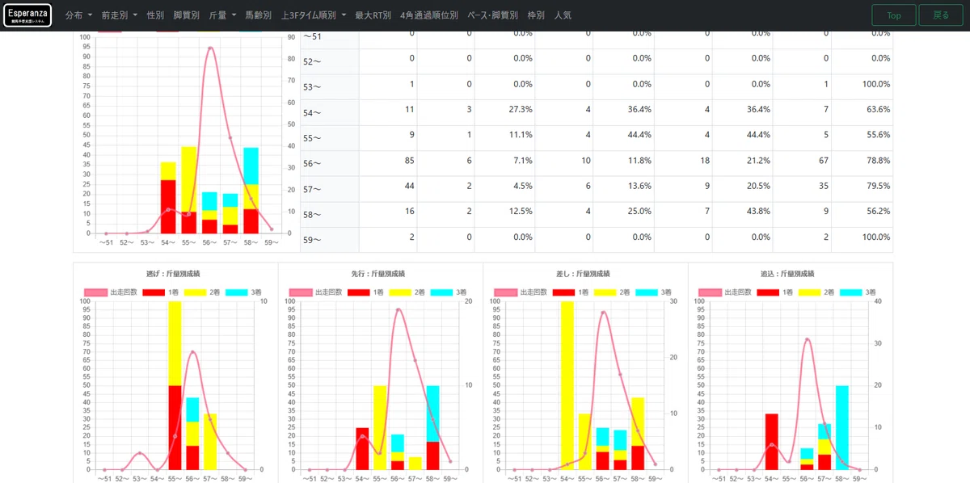Select the 58～ row label in table
The width and height of the screenshot is (970, 483).
point(312,214)
